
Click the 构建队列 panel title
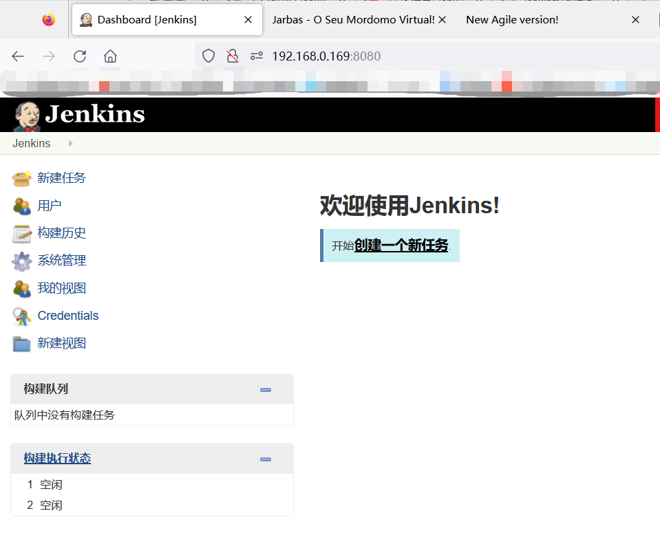click(x=46, y=389)
